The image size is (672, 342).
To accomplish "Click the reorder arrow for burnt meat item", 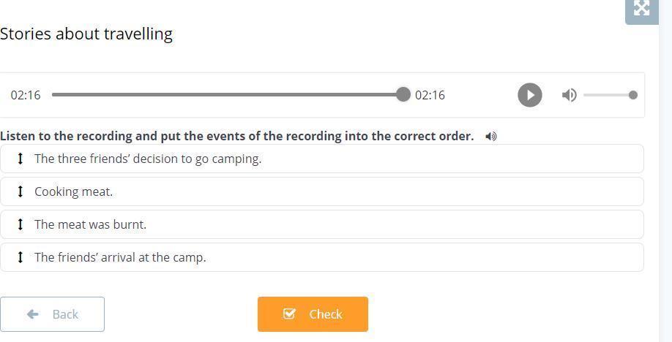I will tap(20, 224).
